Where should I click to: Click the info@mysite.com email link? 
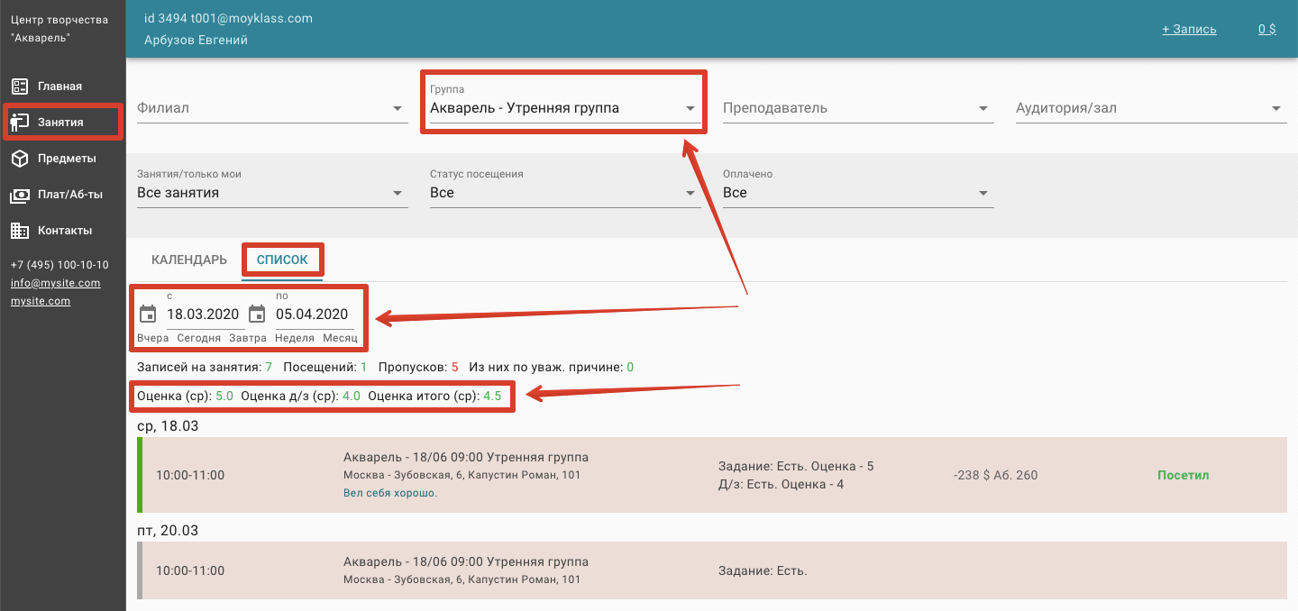[x=55, y=283]
